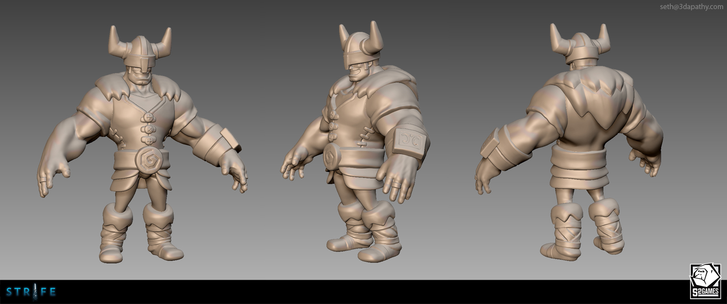Viewport: 727px width, 304px height.
Task: Select the side view viking model torso
Action: [355, 126]
